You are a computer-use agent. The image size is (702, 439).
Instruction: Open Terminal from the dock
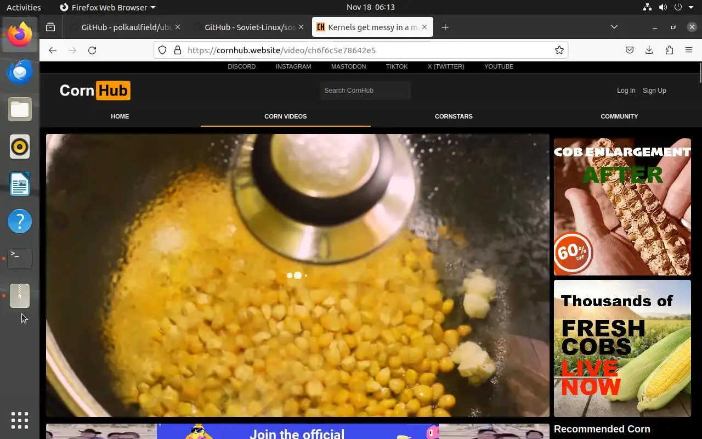click(20, 258)
